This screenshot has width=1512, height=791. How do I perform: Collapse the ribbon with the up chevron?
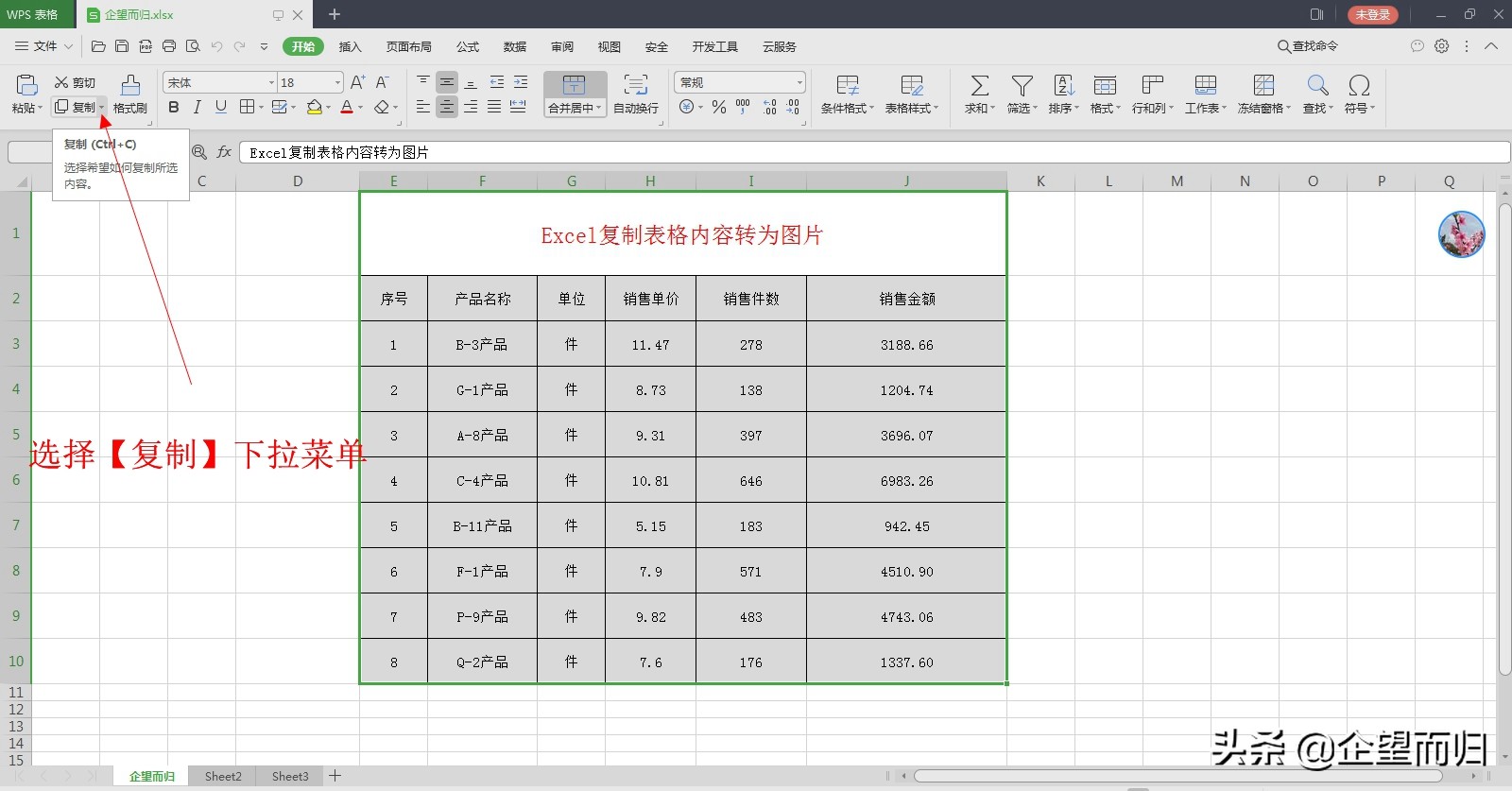point(1491,45)
